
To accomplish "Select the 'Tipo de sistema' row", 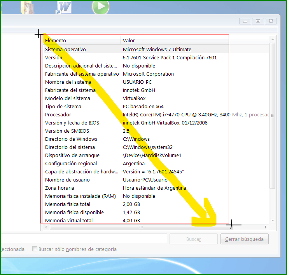I will click(156, 106).
